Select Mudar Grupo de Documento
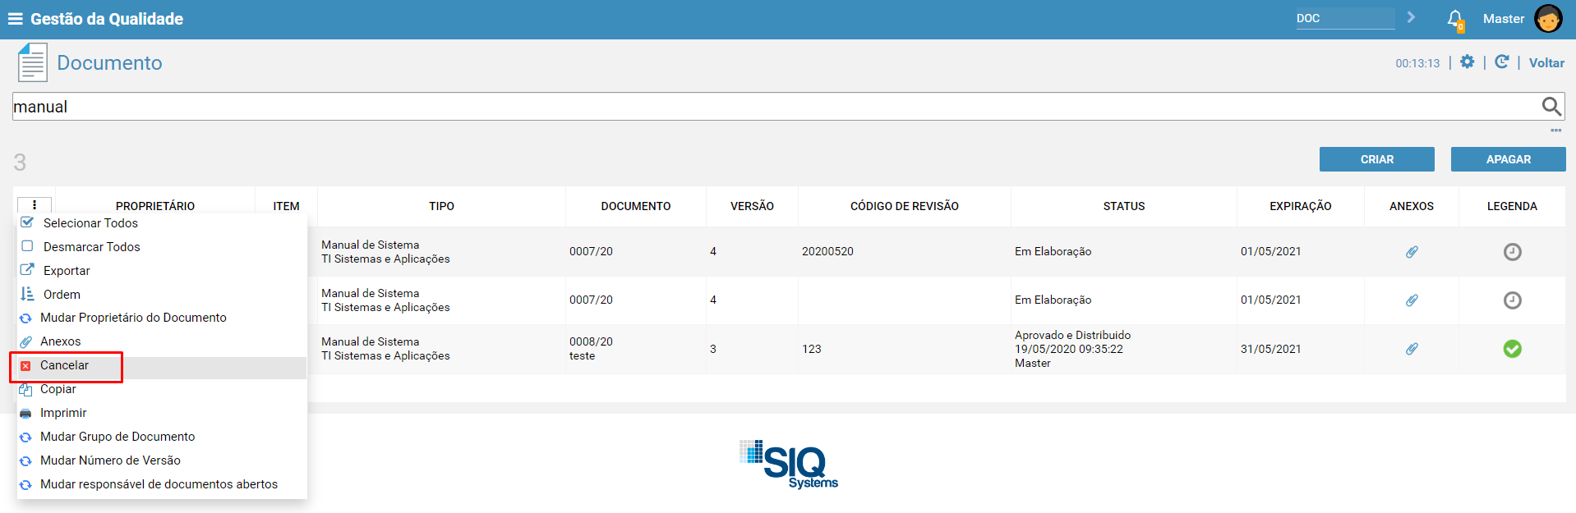 click(x=118, y=437)
